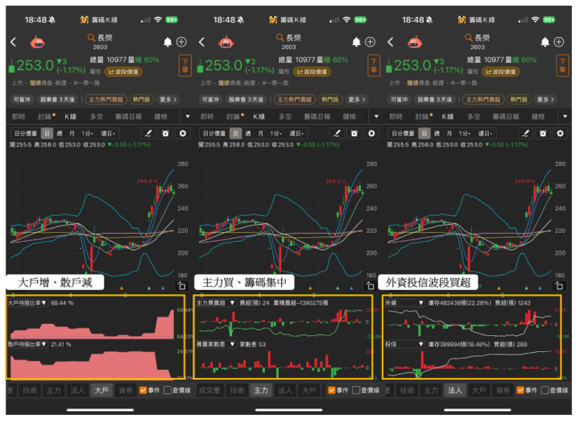Open 更多 tags on the middle screen
580x423 pixels.
(357, 99)
